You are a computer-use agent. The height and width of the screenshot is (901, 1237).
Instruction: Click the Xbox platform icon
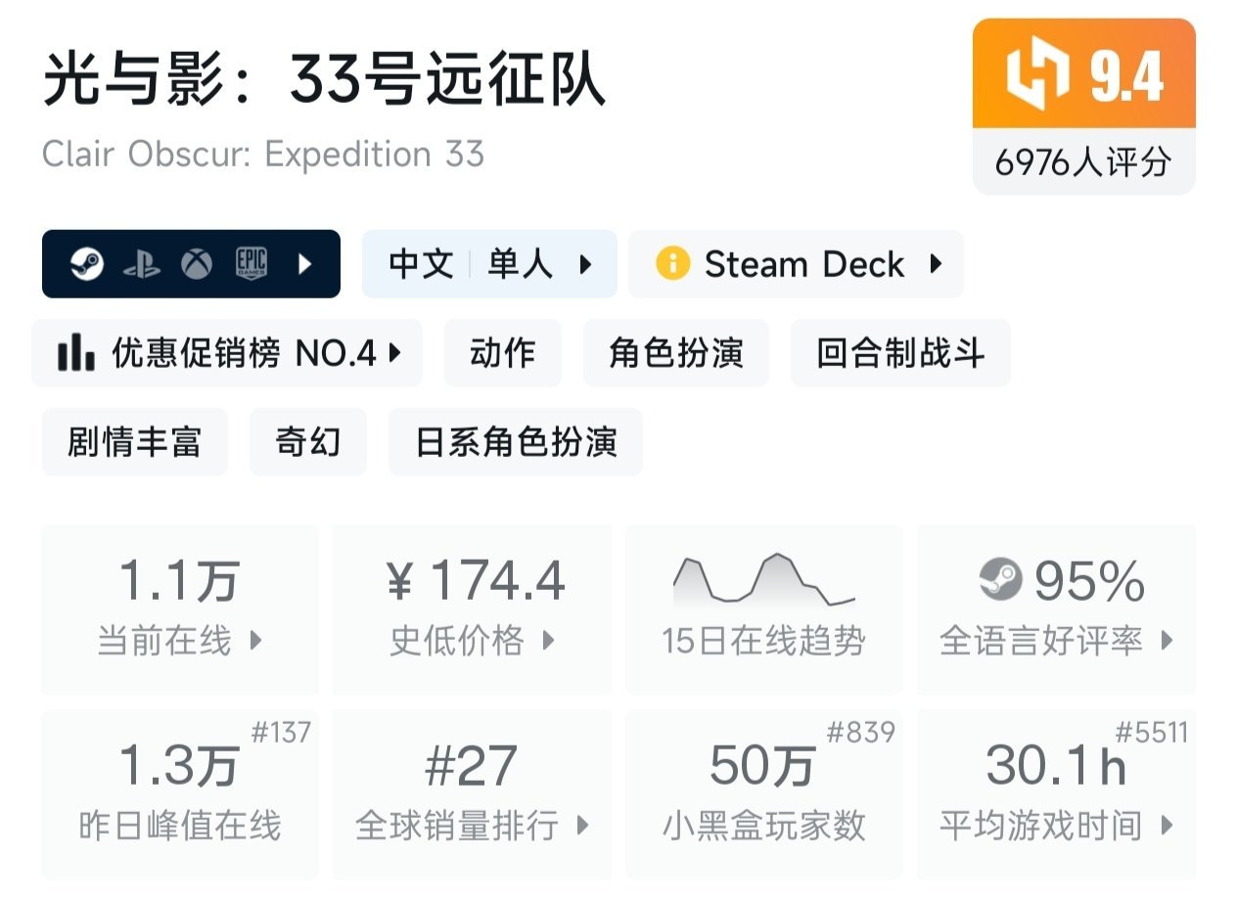pos(197,264)
